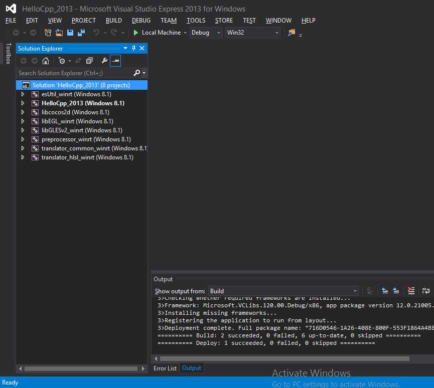Toggle Preview Selected Items button
This screenshot has height=388, width=434.
115,61
